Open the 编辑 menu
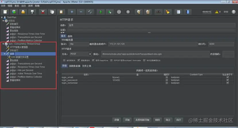This screenshot has height=128, width=238. [x=10, y=6]
